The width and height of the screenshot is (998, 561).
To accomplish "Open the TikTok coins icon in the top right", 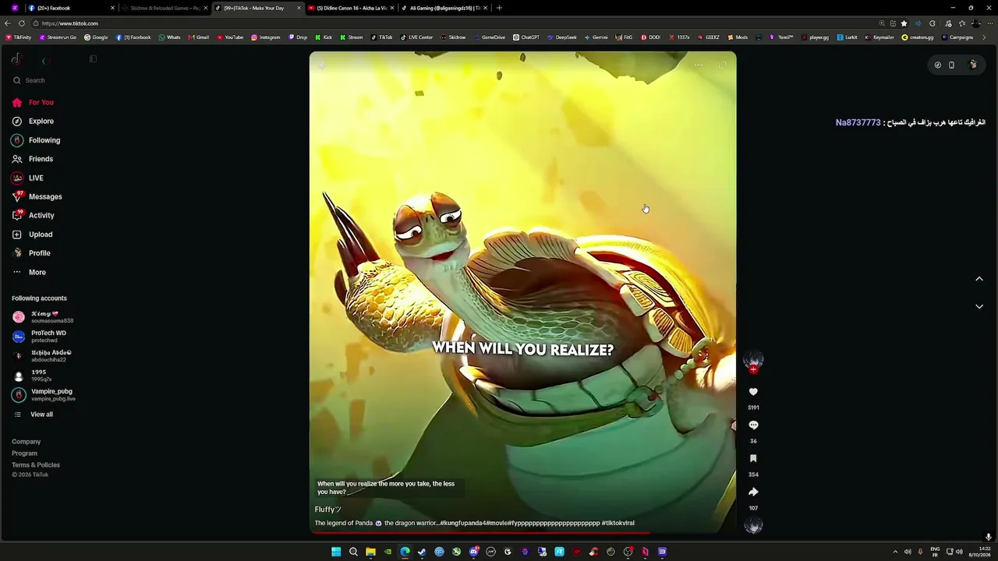I will pos(937,65).
